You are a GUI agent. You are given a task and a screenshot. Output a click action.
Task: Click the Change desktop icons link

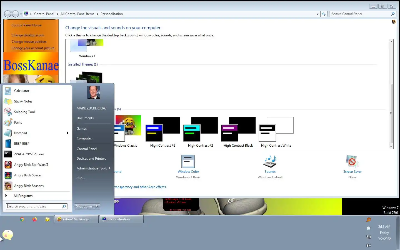coord(27,35)
